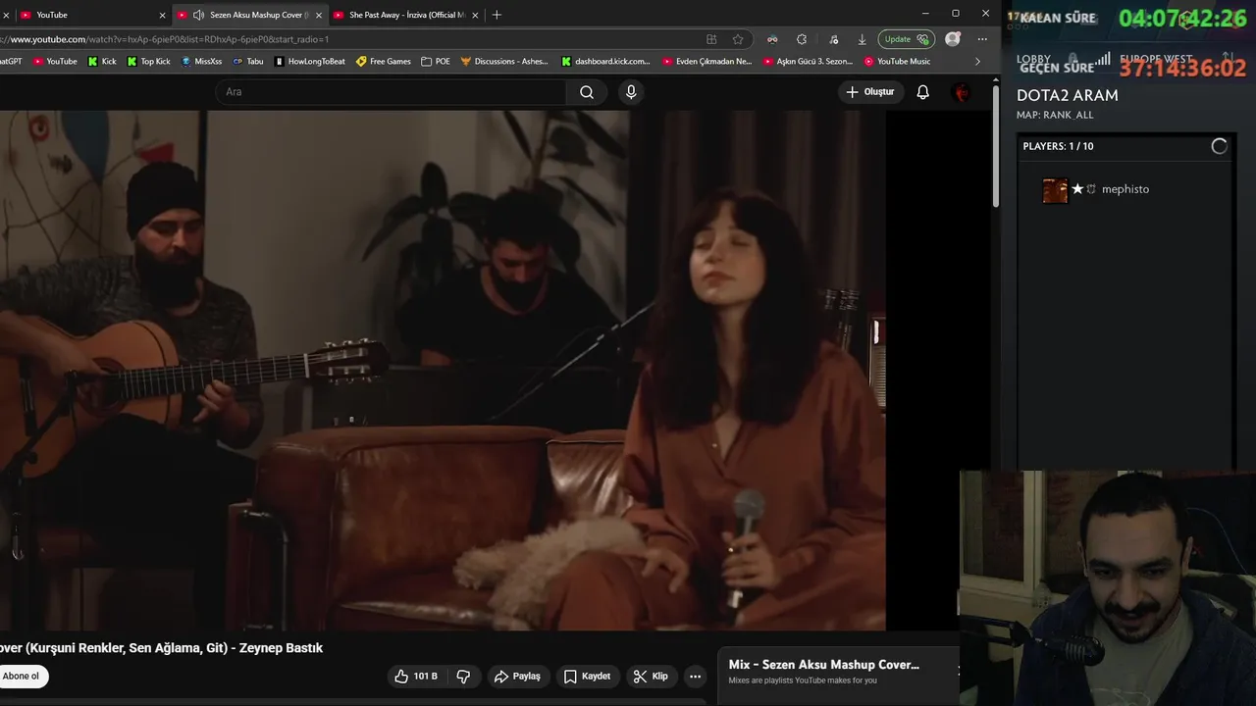
Task: Click the DOTA2 ARAM lobby title
Action: click(x=1068, y=95)
